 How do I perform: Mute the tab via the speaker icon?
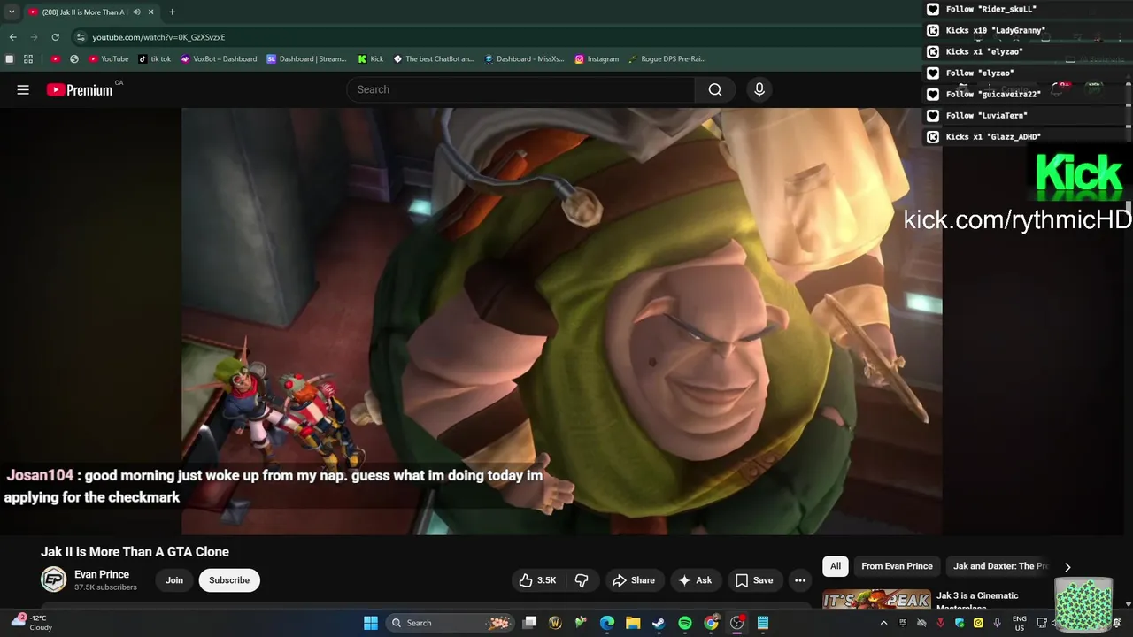coord(136,12)
